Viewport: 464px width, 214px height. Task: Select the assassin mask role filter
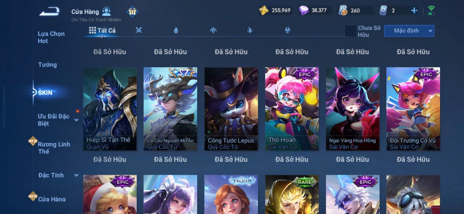click(x=213, y=30)
